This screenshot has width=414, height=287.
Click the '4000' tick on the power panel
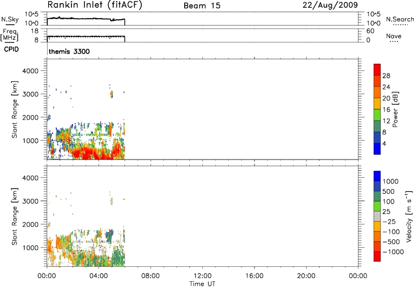click(x=30, y=71)
